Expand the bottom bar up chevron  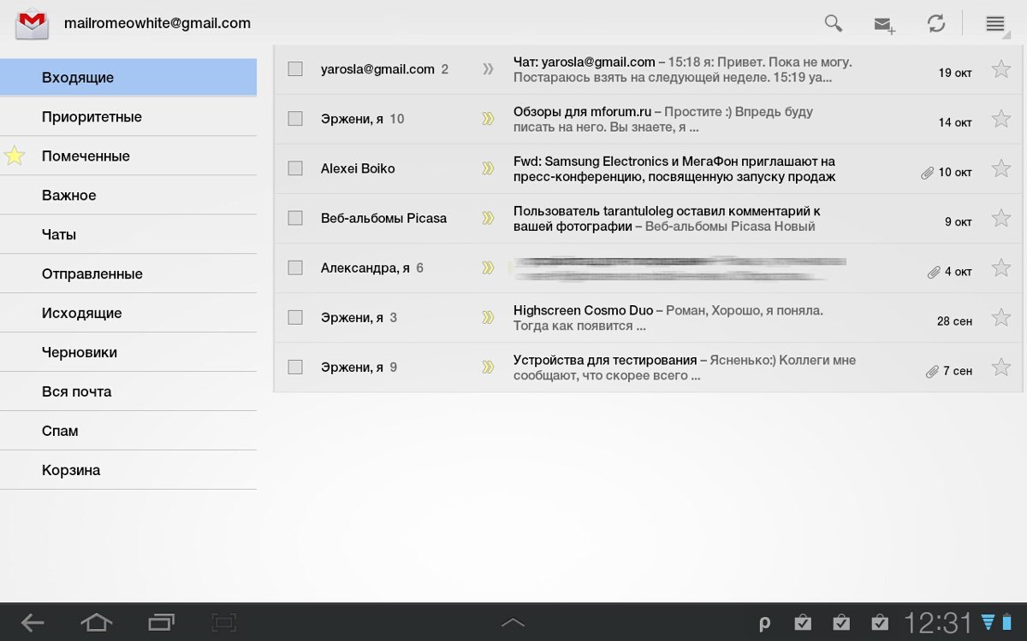pos(513,623)
